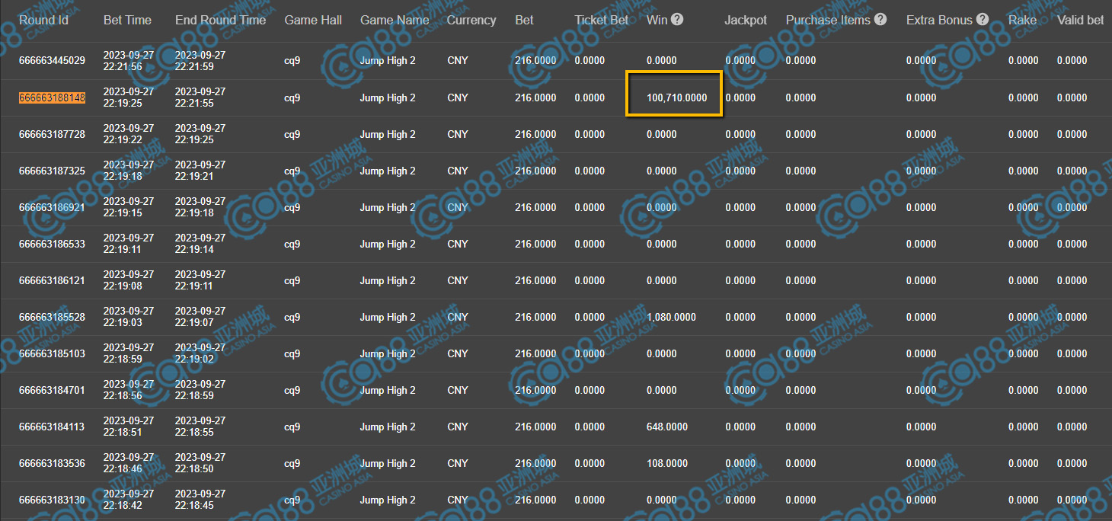Screen dimensions: 1112x521
Task: Click Bet Time 2023-09-27 22:21:56
Action: coord(129,61)
